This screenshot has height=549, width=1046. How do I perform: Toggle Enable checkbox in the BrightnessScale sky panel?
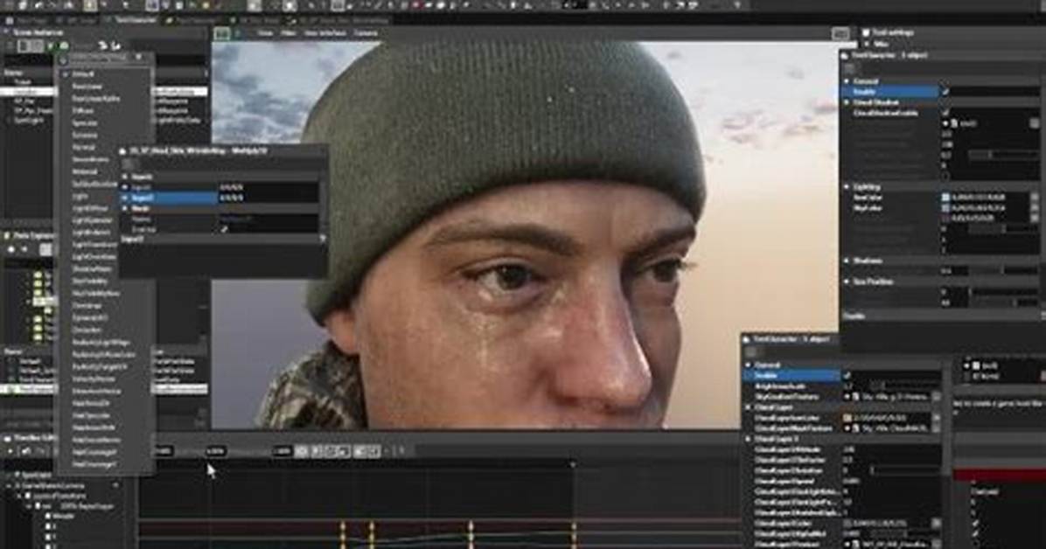[847, 376]
